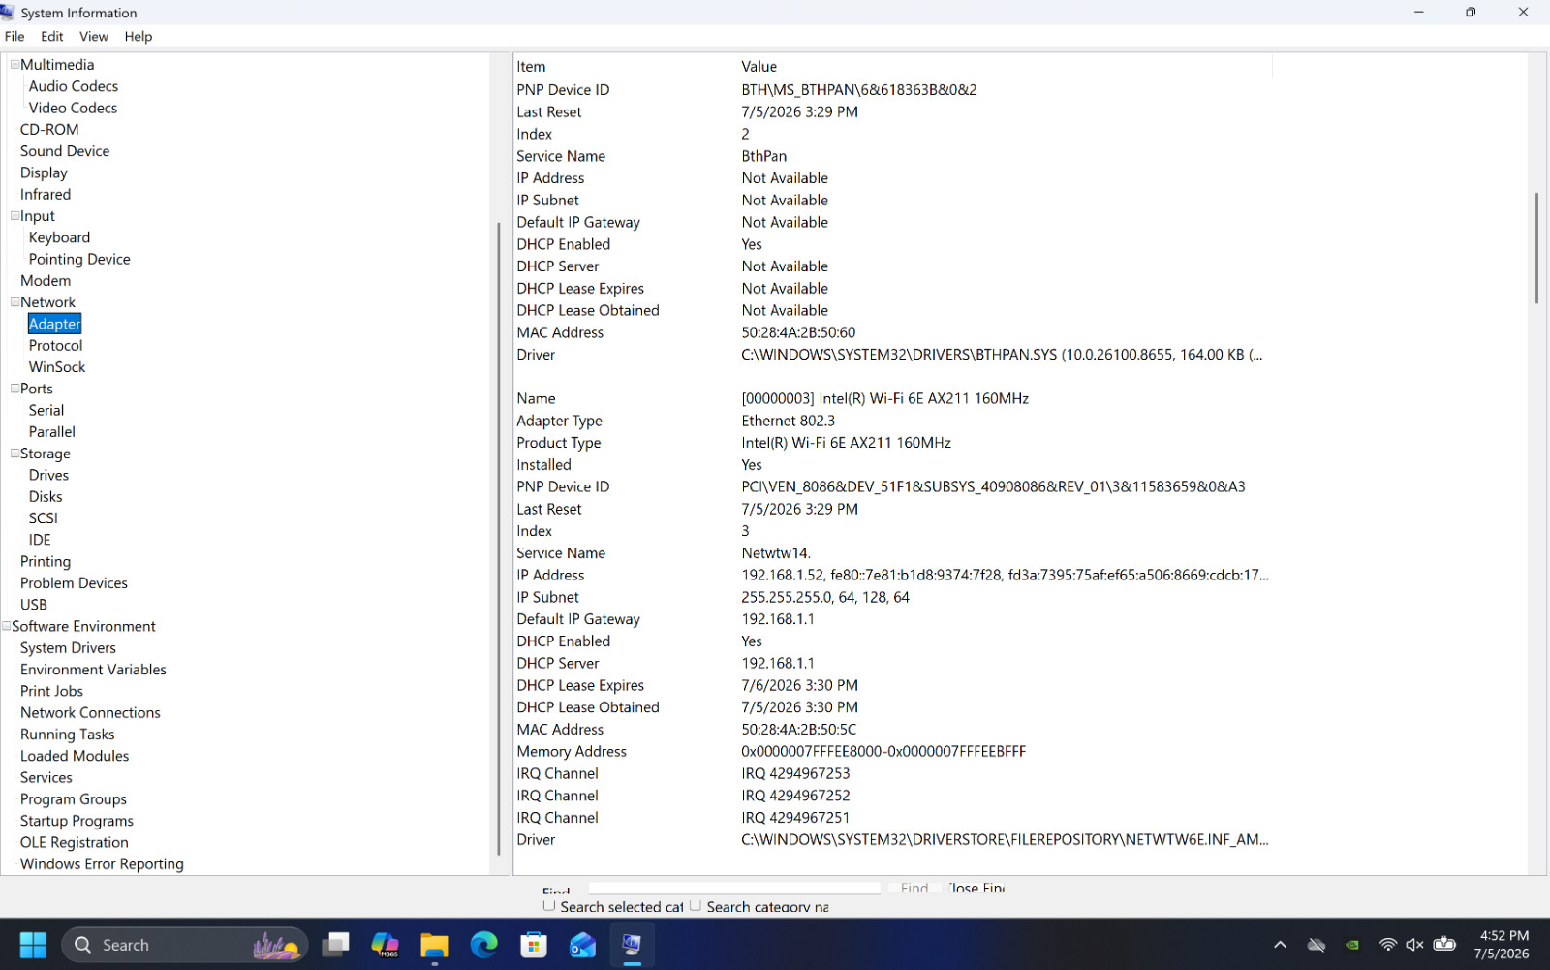Select the Modem category

[x=46, y=281]
